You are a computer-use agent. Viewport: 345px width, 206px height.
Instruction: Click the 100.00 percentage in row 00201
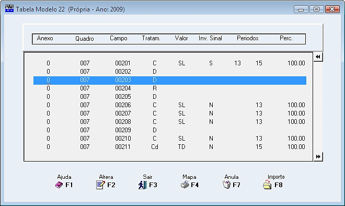(x=296, y=63)
